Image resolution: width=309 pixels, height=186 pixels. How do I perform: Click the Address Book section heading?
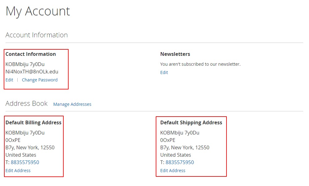[27, 104]
